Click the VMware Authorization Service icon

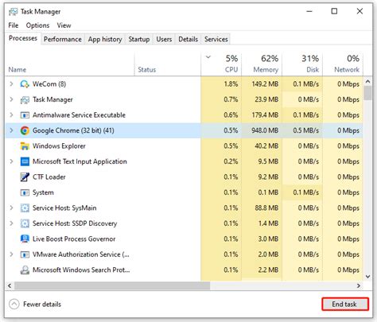point(25,254)
